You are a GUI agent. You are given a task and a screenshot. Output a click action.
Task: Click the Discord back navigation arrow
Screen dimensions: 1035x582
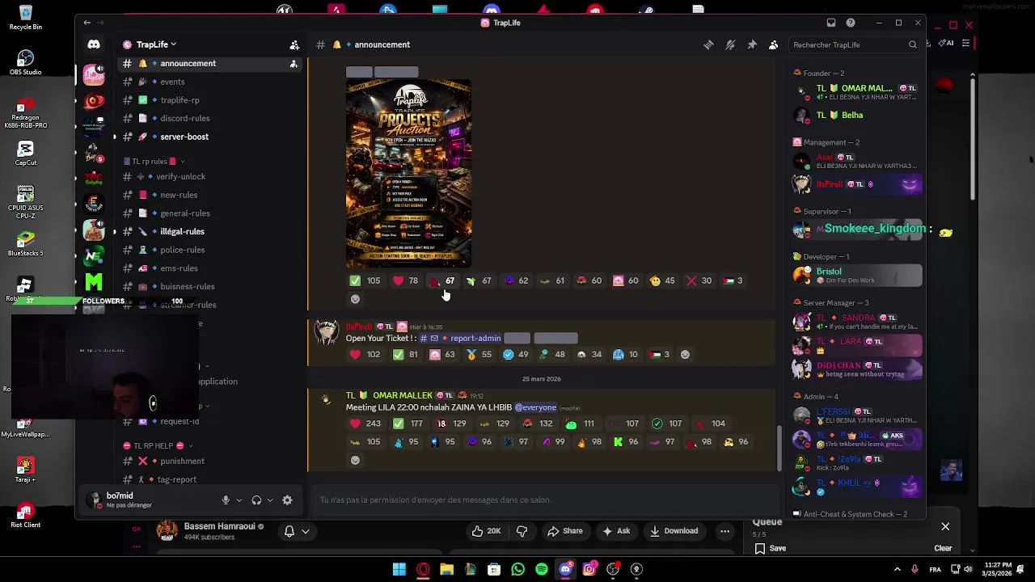pyautogui.click(x=87, y=23)
